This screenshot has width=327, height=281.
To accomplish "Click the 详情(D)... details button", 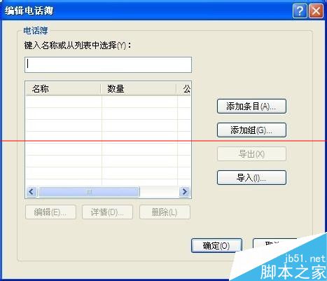I will pyautogui.click(x=108, y=212).
